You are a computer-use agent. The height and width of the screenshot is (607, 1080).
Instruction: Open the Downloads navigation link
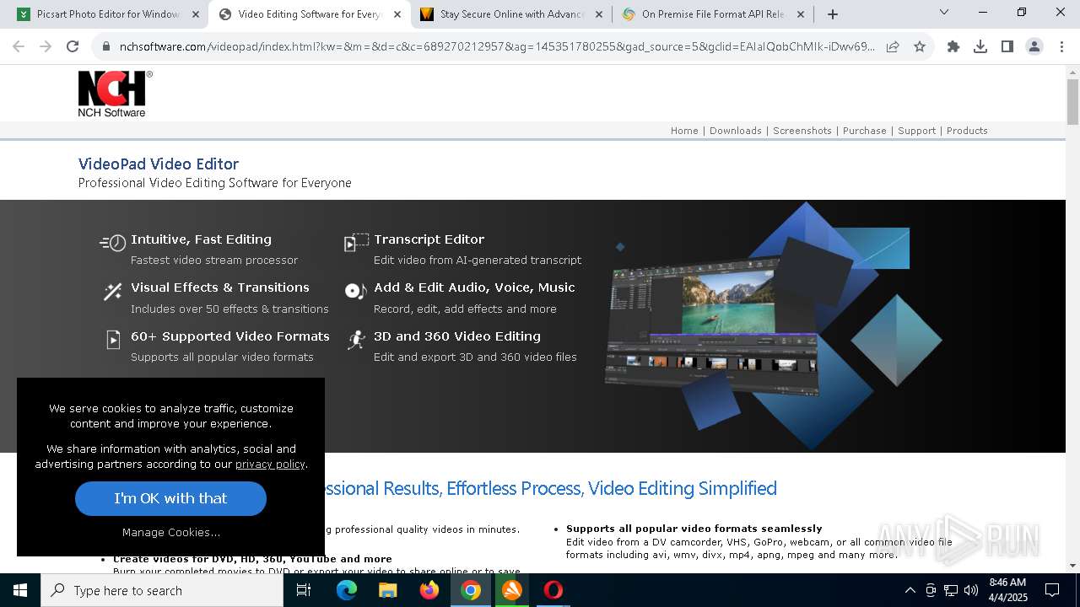[736, 131]
